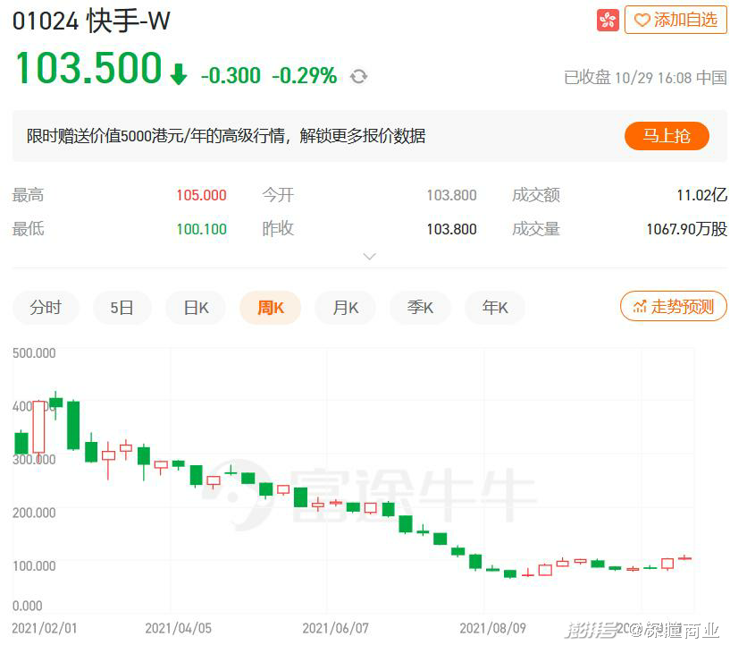Click the 2021/08/09 date axis label
Viewport: 730px width, 645px height.
coord(492,628)
